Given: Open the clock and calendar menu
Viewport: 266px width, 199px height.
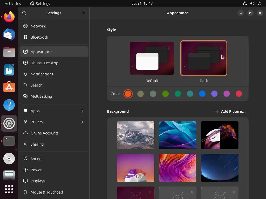Looking at the screenshot, I should click(x=142, y=3).
